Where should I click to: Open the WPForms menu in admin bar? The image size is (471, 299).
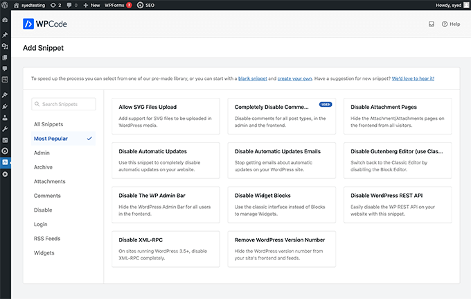118,5
